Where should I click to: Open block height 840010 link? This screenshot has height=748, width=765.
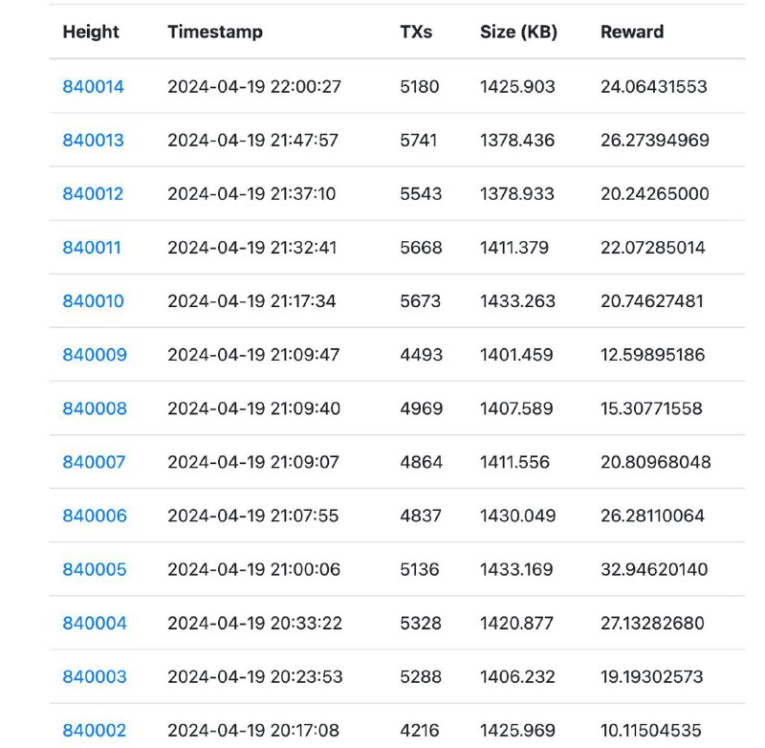point(93,301)
